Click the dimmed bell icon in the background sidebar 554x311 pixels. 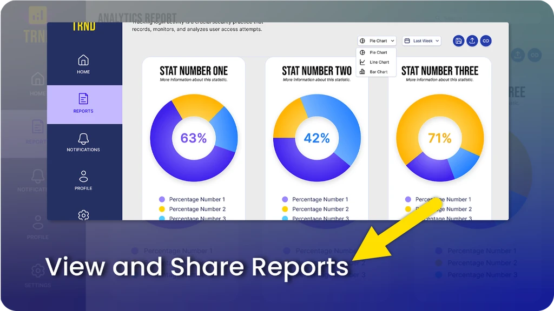click(x=37, y=176)
